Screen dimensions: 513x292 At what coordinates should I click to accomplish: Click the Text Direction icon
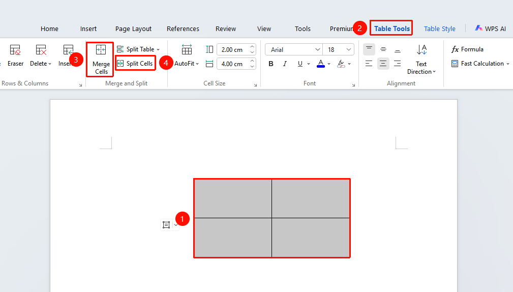(421, 50)
